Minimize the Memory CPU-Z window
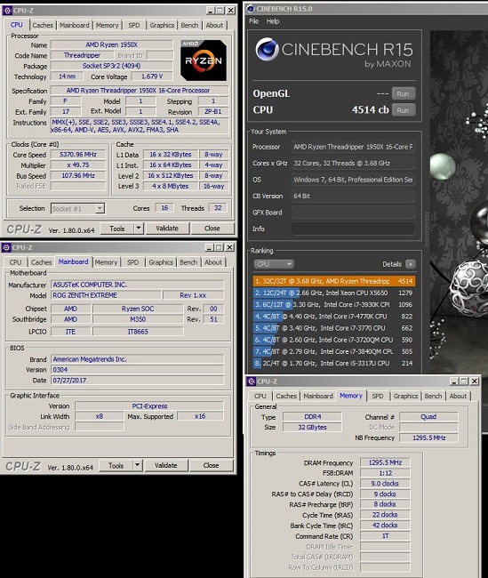Image resolution: width=488 pixels, height=578 pixels. pyautogui.click(x=454, y=381)
